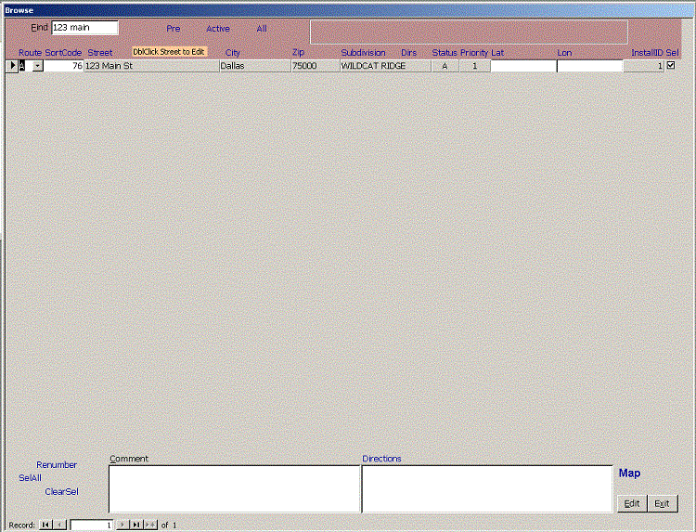
Task: Filter list by Active status
Action: coord(218,29)
